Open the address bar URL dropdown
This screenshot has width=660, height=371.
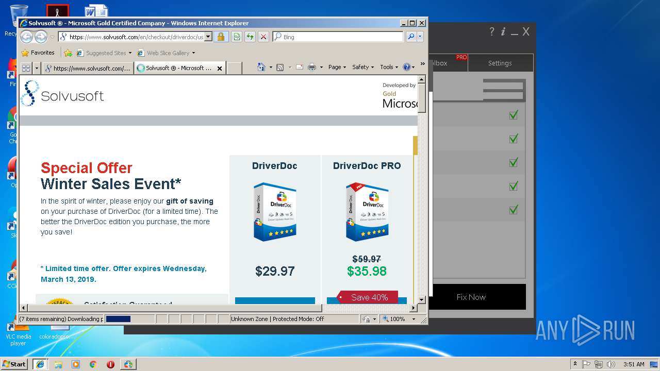208,37
